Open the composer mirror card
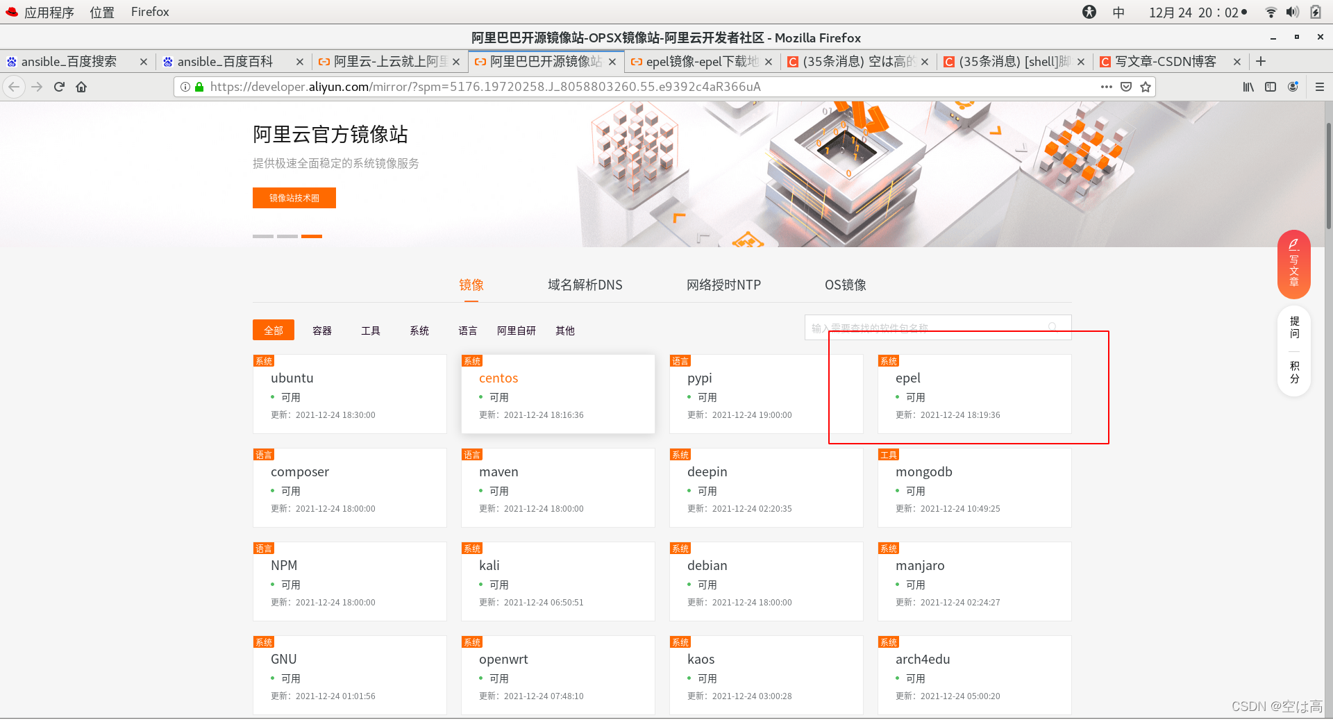Viewport: 1333px width, 720px height. pos(350,488)
